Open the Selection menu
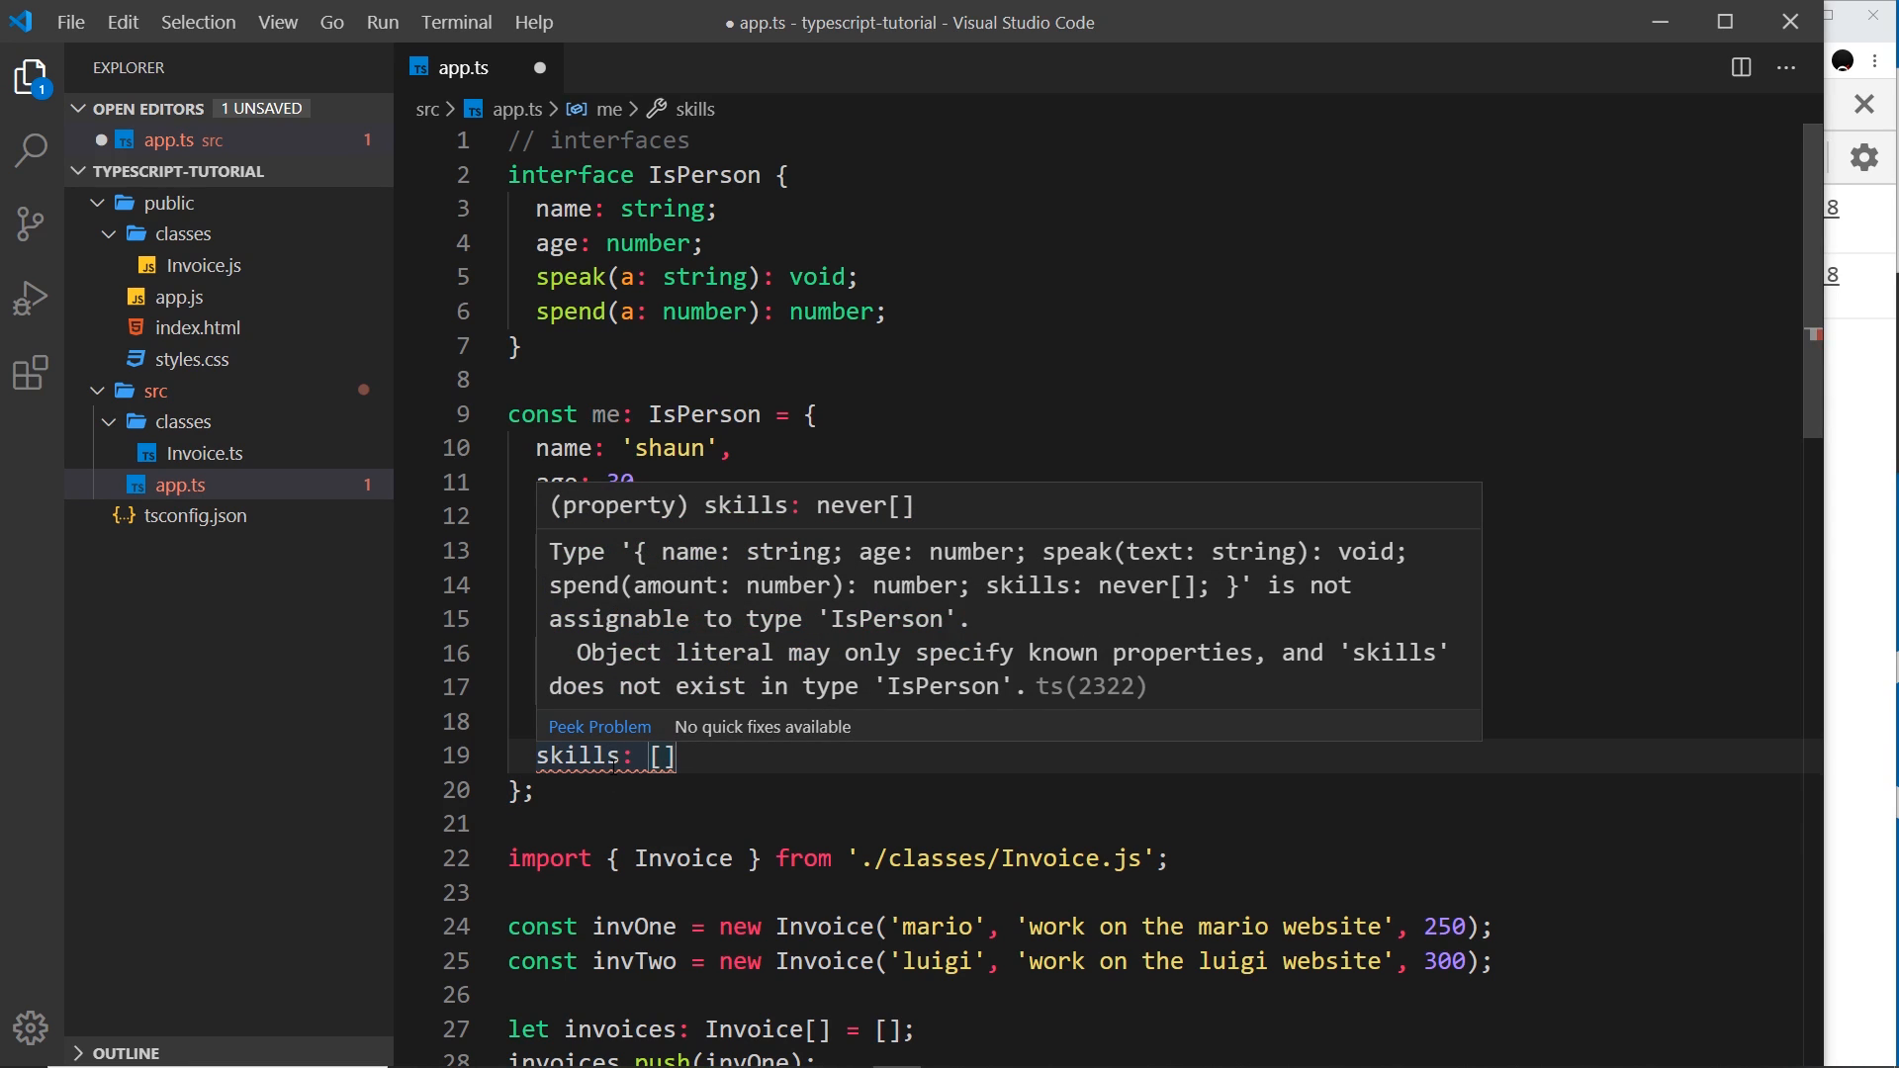Screen dimensions: 1899x1068 [x=199, y=22]
